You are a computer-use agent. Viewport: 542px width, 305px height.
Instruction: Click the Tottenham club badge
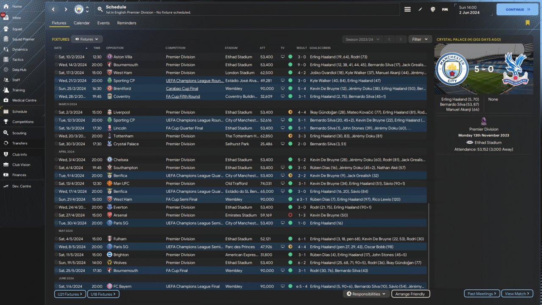point(110,136)
